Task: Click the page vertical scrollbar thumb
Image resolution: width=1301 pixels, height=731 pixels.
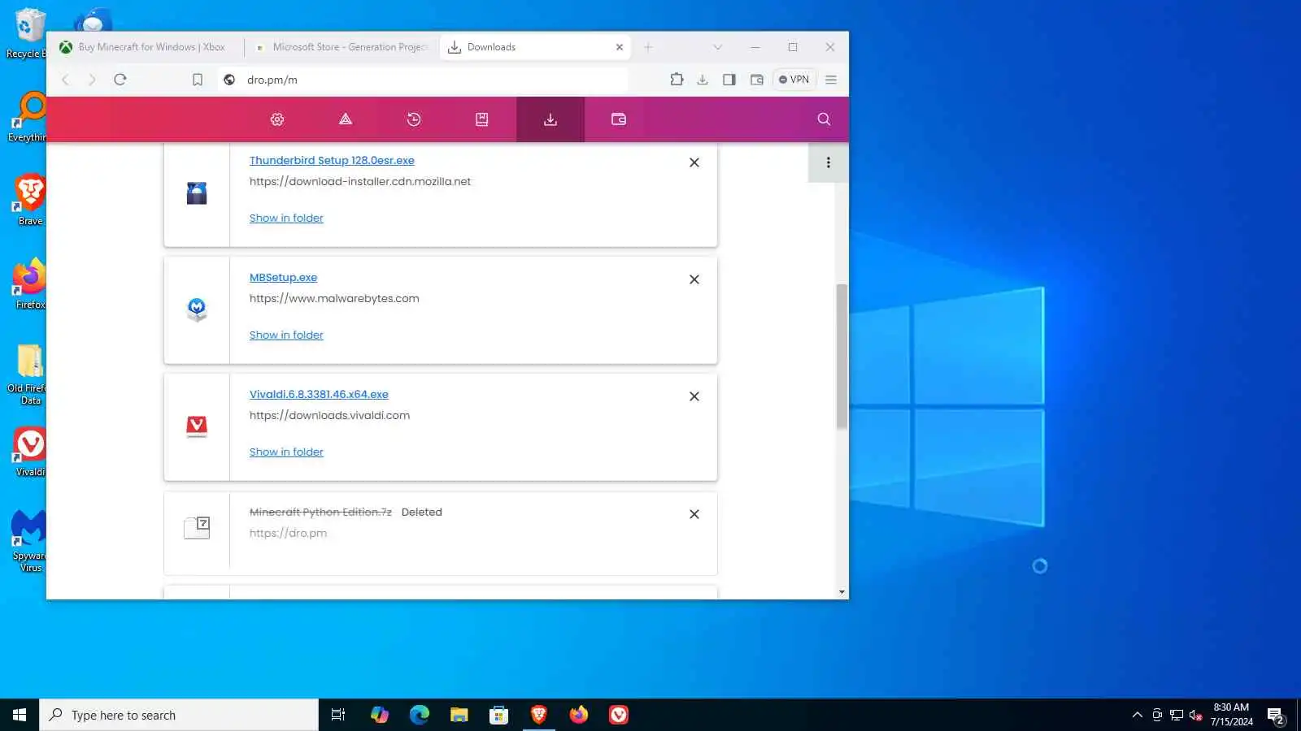Action: pyautogui.click(x=842, y=356)
